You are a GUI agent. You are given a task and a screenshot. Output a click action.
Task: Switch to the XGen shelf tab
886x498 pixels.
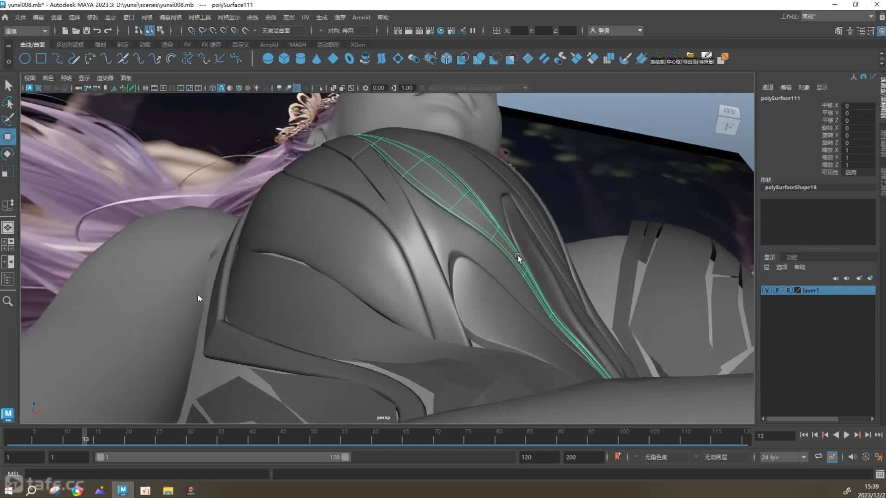pos(358,45)
